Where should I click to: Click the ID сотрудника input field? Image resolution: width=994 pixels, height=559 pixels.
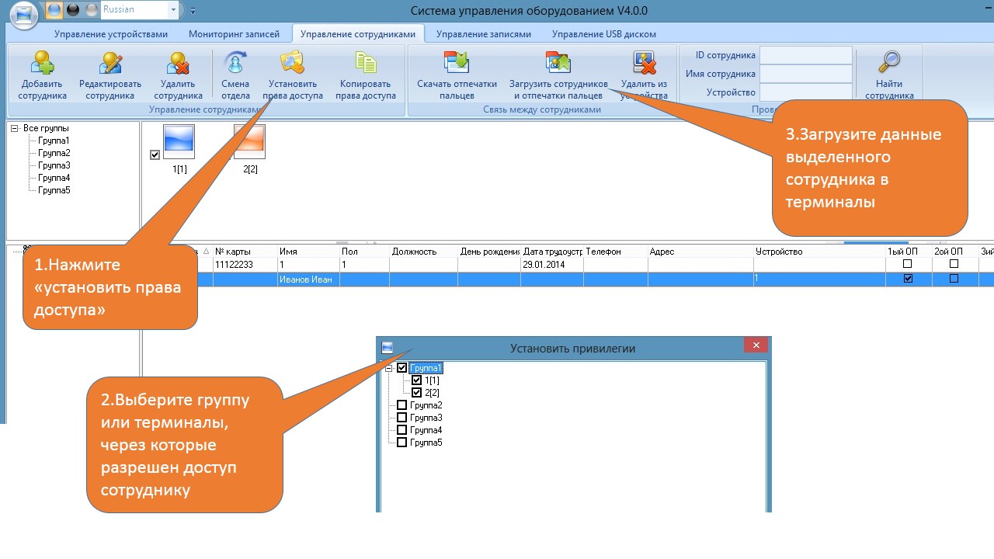806,56
